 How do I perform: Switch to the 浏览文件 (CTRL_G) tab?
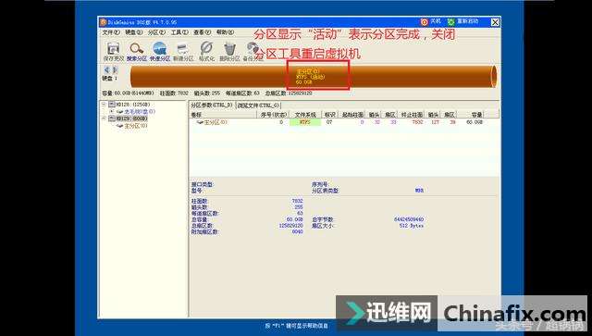[x=258, y=106]
